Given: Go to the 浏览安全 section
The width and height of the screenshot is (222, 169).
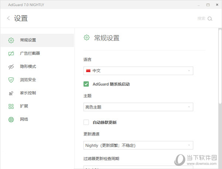Looking at the screenshot, I should coord(37,80).
